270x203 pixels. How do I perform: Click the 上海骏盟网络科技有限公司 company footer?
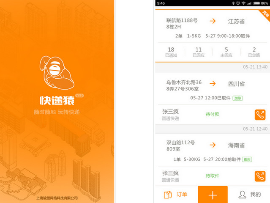(57, 198)
